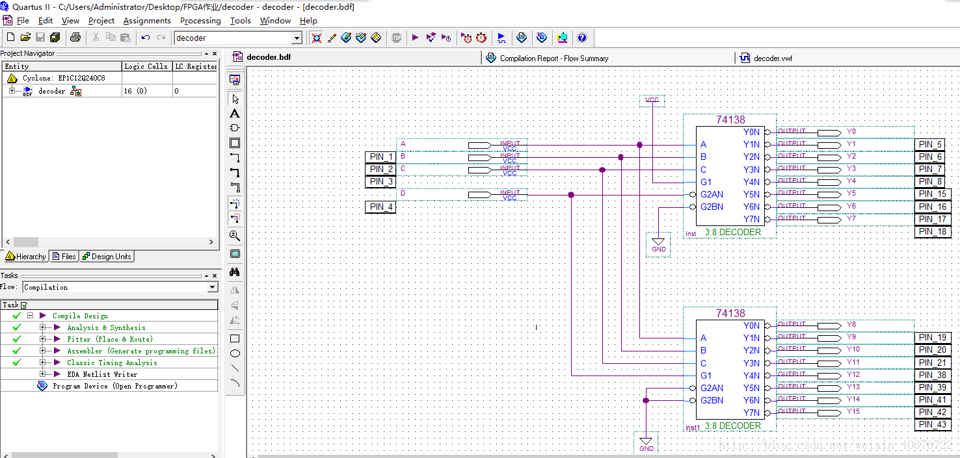This screenshot has height=458, width=960.
Task: Expand the Analysis & Synthesis task
Action: [43, 327]
